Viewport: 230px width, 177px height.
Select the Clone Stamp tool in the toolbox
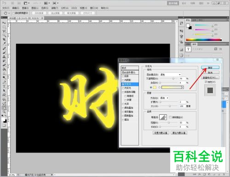pyautogui.click(x=4, y=57)
